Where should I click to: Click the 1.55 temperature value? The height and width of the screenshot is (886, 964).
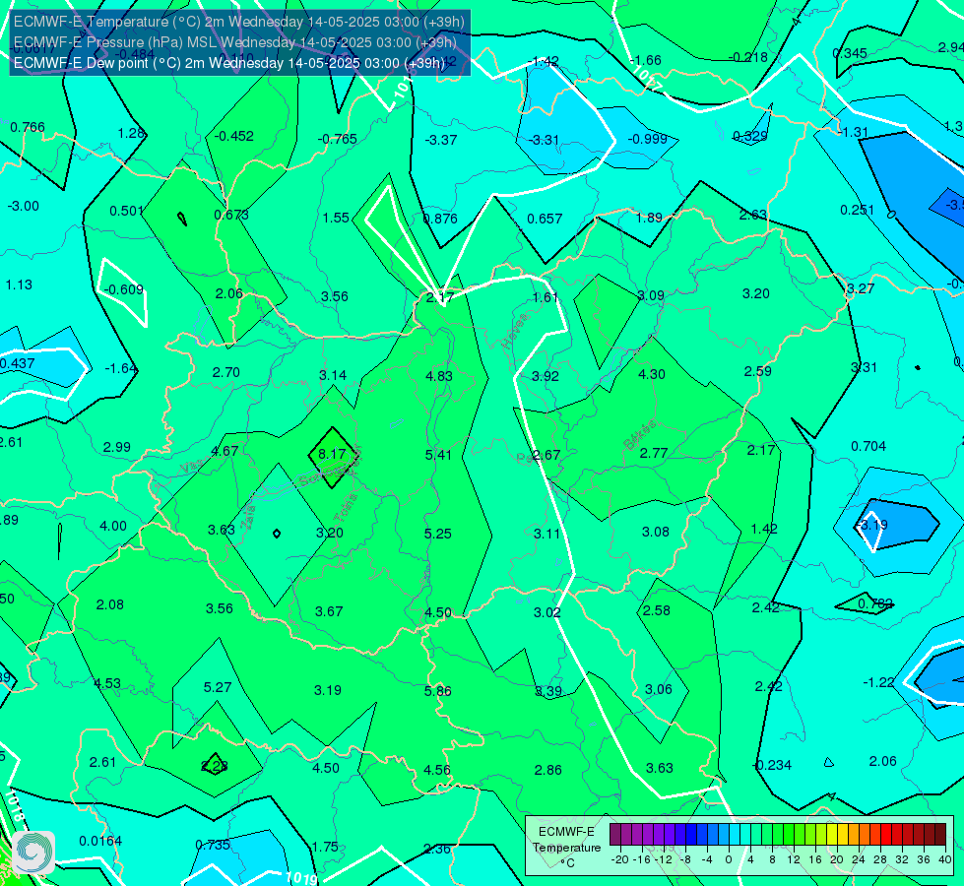coord(336,218)
